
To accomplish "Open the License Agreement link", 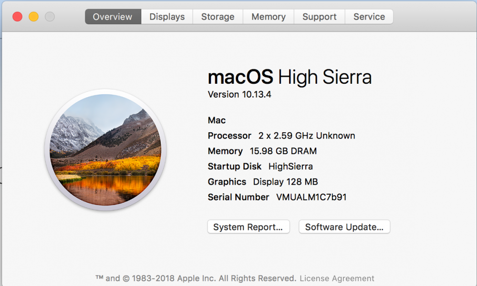I will tap(337, 278).
